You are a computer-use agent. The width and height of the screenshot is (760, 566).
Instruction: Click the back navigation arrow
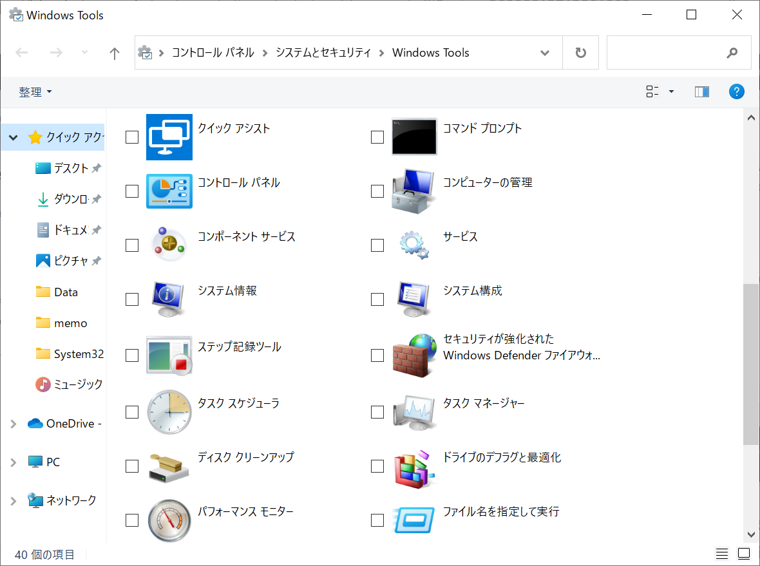coord(22,52)
